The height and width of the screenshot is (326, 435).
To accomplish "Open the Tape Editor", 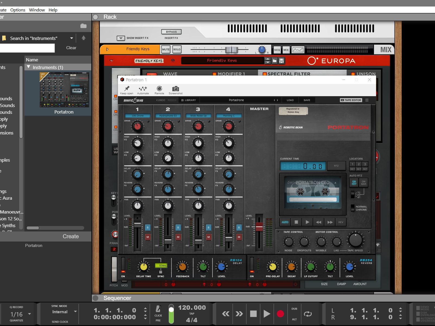I will (351, 100).
